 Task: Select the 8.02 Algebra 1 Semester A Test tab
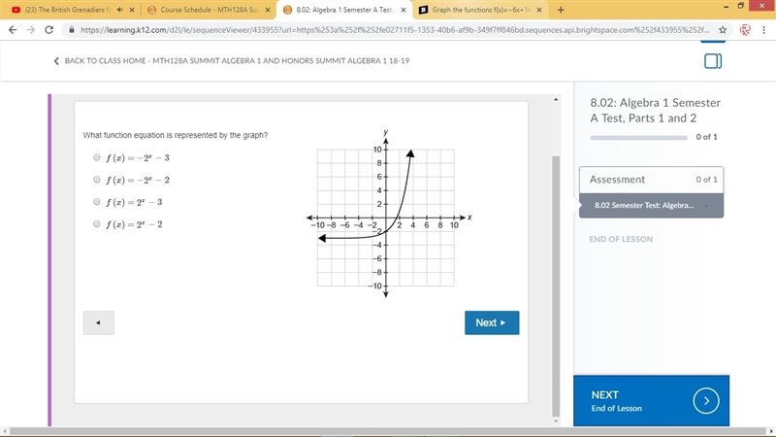pyautogui.click(x=344, y=10)
